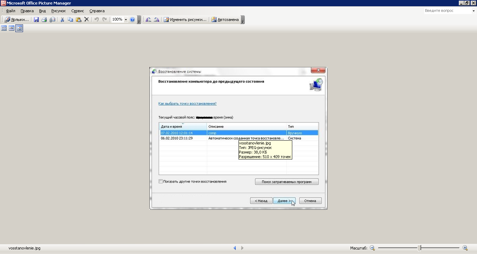This screenshot has height=254, width=477.
Task: Open the Файл menu
Action: click(10, 11)
